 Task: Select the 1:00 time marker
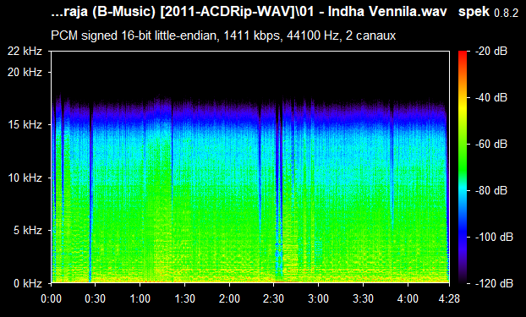(x=140, y=298)
